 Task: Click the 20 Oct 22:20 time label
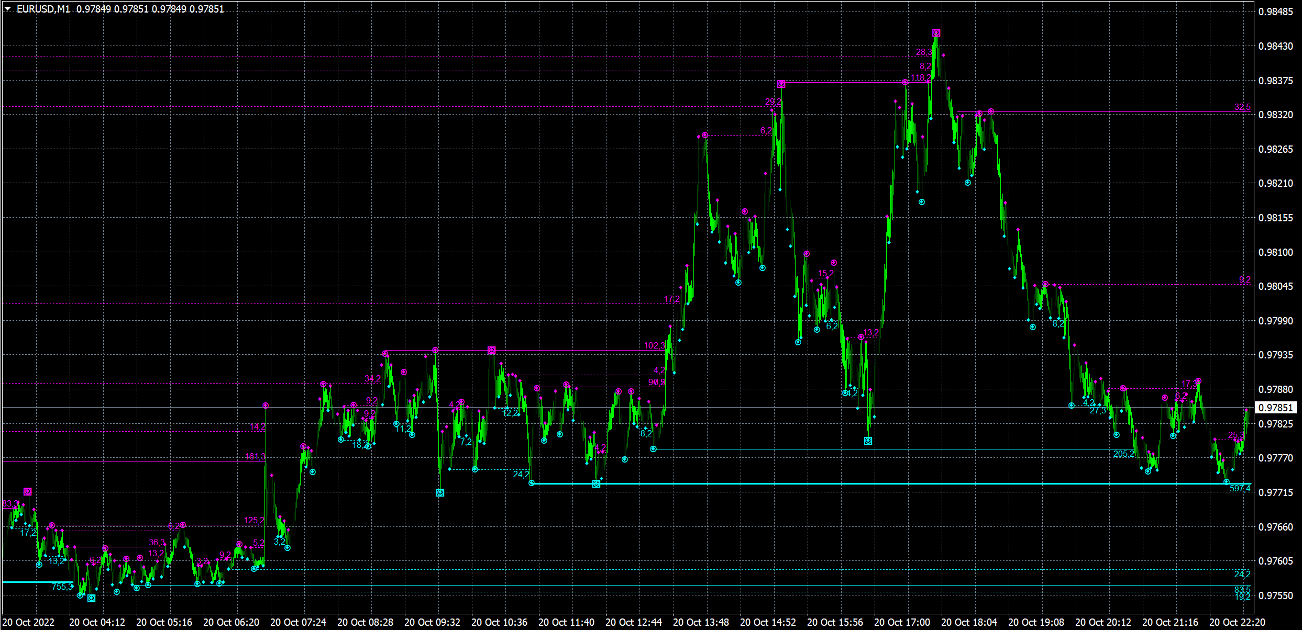tap(1237, 622)
